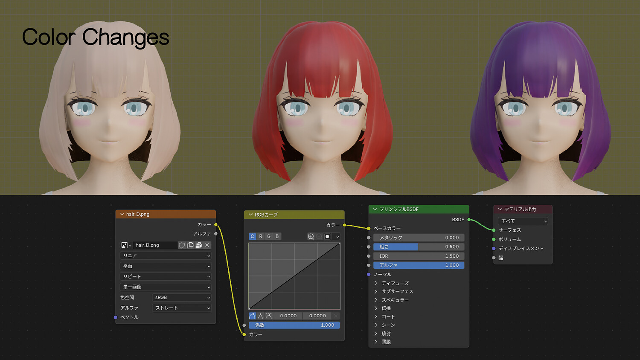Collapse the プリンシプルBSDF node
640x360 pixels.
(375, 209)
